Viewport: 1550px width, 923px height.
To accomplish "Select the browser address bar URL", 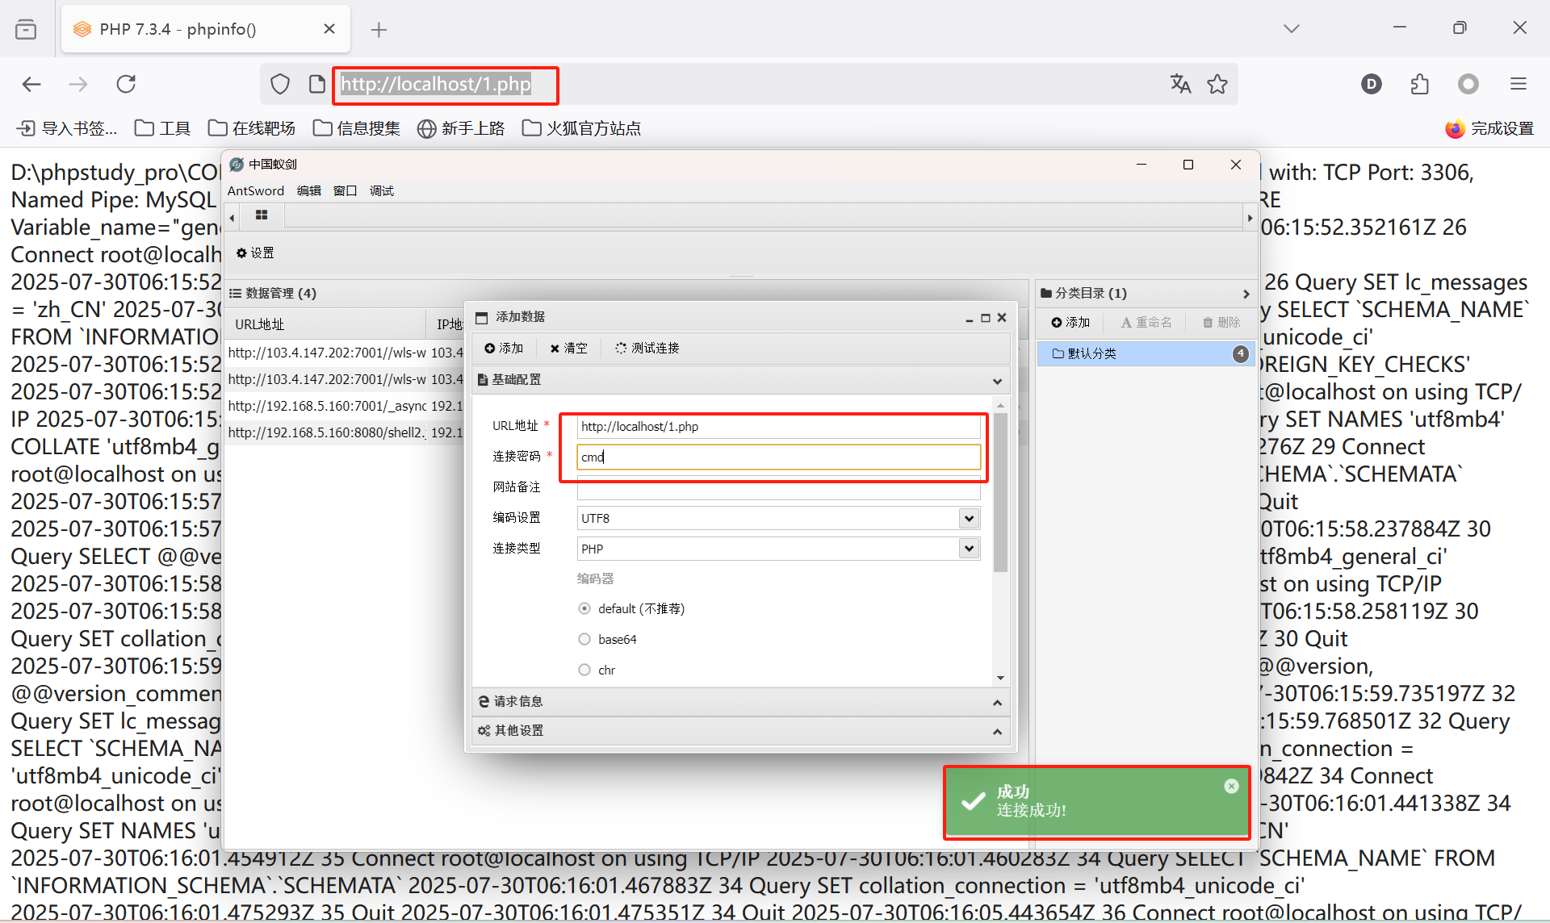I will [x=436, y=84].
